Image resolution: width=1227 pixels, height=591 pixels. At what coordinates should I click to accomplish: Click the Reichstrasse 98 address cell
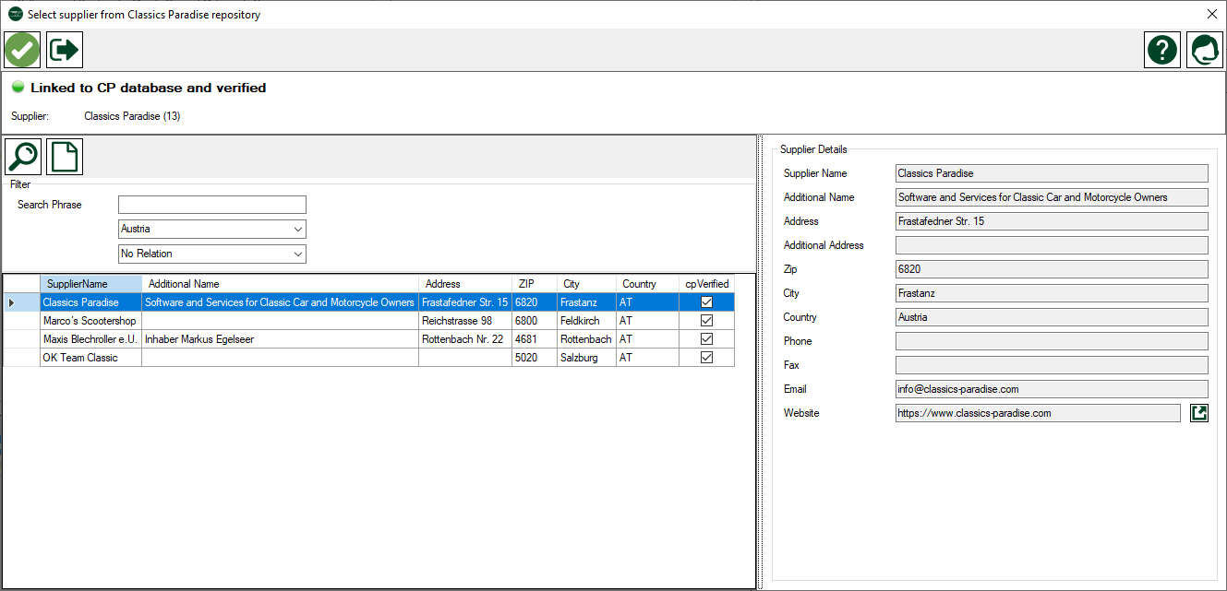[465, 321]
